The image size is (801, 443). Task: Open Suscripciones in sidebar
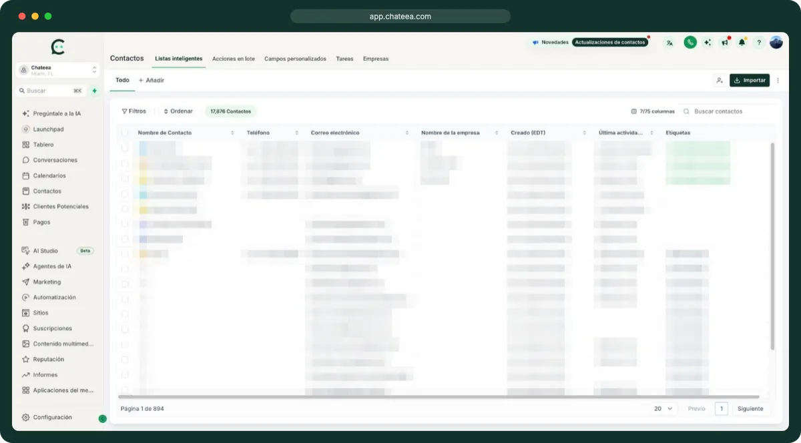(47, 328)
